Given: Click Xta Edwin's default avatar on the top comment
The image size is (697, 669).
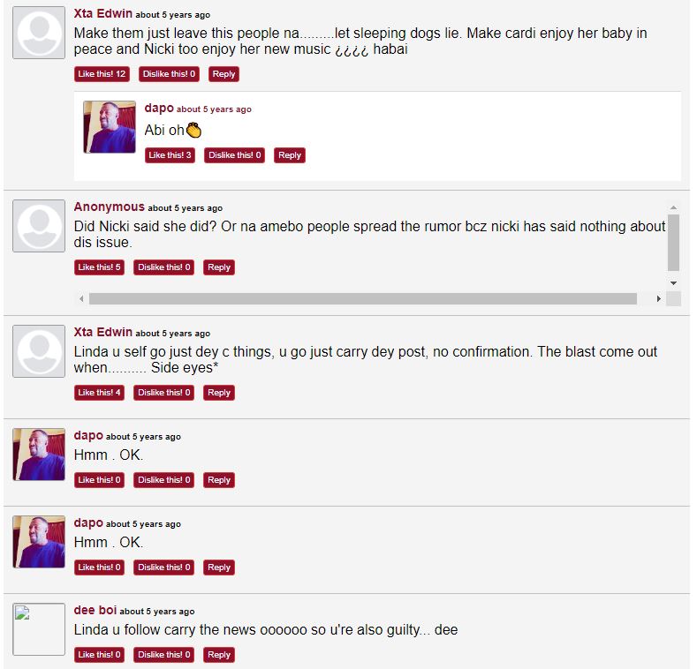Looking at the screenshot, I should [39, 33].
